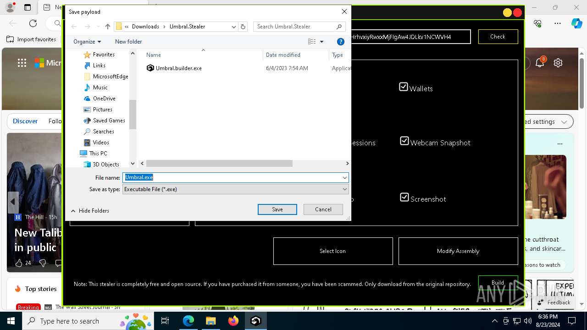Open MicrosoftEdge folder in navigation pane
Screen dimensions: 587x330
point(87,77)
